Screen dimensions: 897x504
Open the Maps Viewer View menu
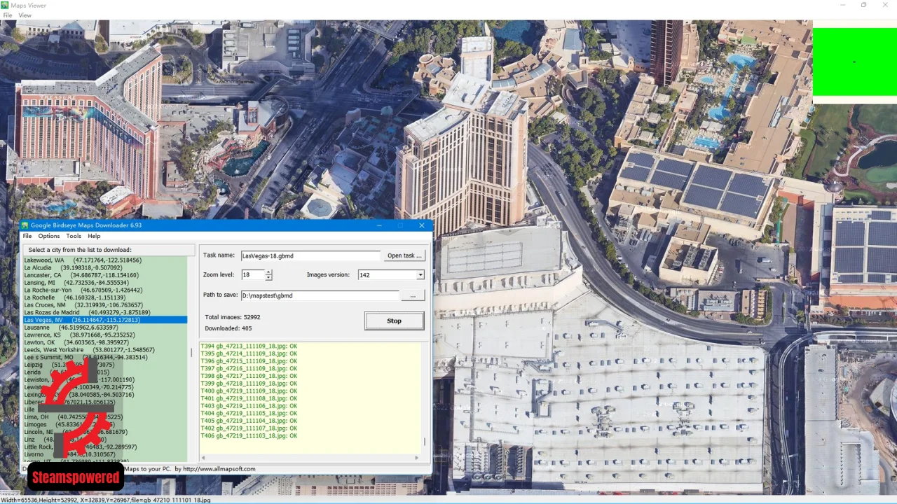pos(25,15)
